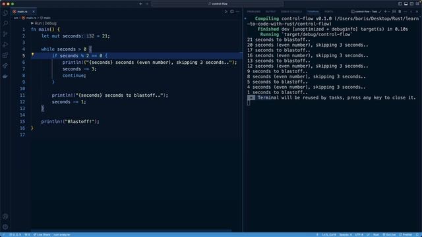The image size is (422, 237).
Task: Change language mode from Rust
Action: [376, 234]
